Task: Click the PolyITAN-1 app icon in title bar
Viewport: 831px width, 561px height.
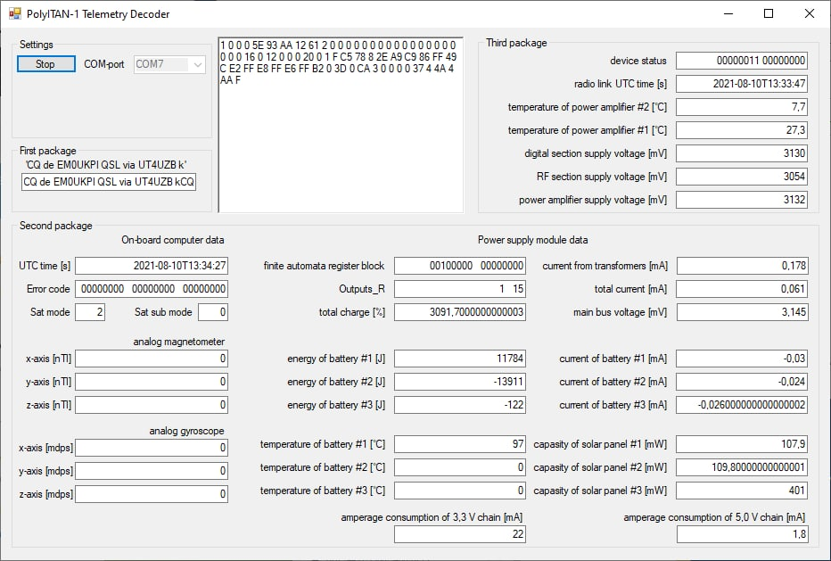Action: tap(14, 14)
